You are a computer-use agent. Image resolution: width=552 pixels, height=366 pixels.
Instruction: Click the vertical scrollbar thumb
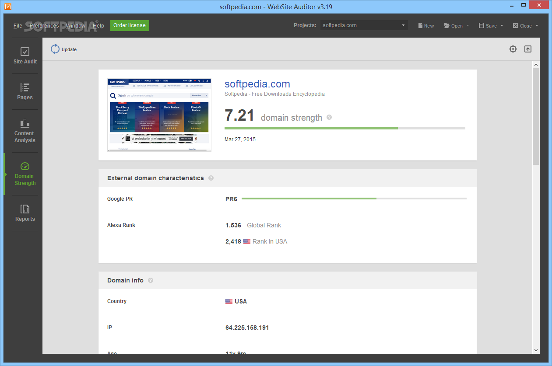536,116
